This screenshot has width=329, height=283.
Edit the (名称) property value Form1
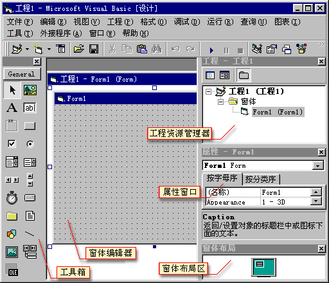click(285, 192)
